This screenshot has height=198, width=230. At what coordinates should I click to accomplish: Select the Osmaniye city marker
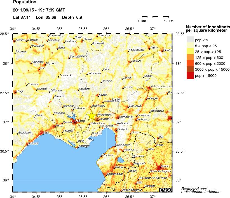118,118
